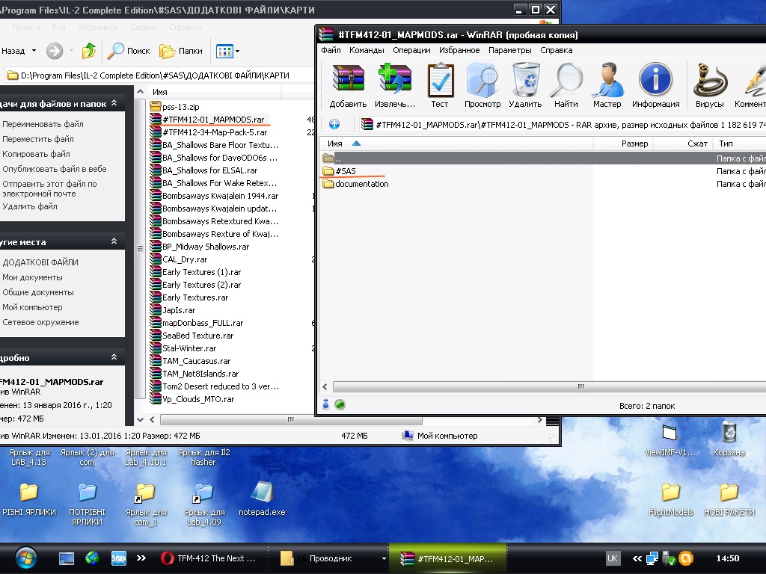
Task: Open the Команды menu in WinRAR
Action: (367, 50)
